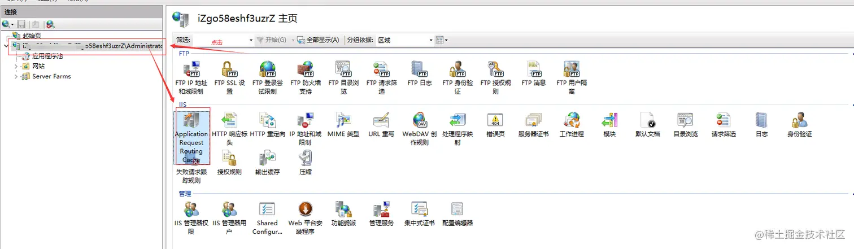Screen dimensions: 854x249
Task: Open the 开始(G) button dropdown arrow
Action: coord(292,40)
